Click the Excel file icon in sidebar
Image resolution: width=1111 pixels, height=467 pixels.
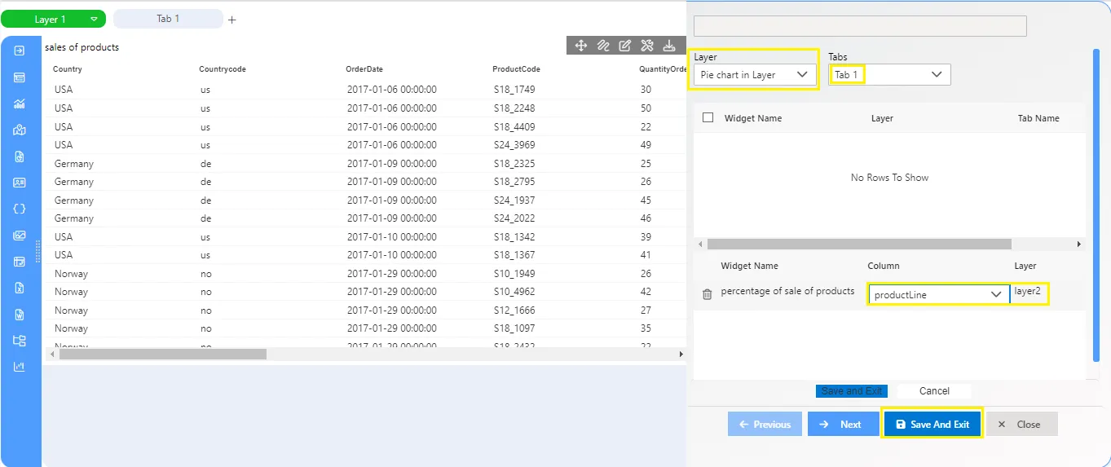point(20,288)
